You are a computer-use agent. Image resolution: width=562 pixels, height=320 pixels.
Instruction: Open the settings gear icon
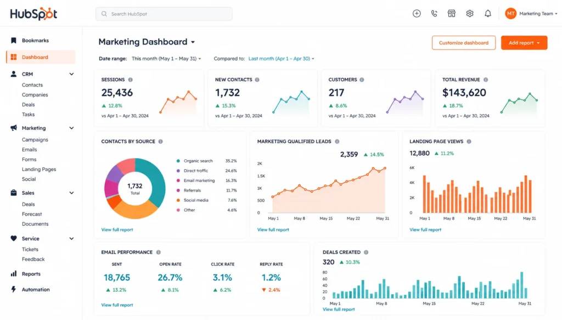[470, 14]
